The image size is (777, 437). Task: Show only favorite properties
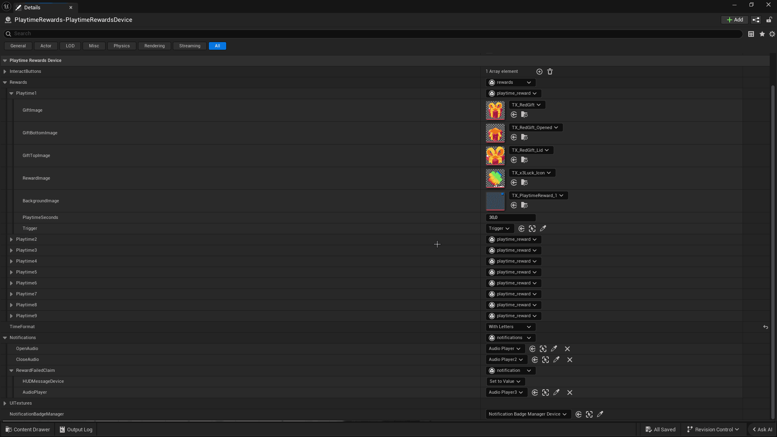click(762, 34)
